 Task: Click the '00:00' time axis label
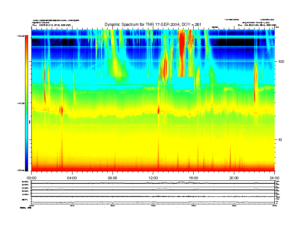pos(31,178)
